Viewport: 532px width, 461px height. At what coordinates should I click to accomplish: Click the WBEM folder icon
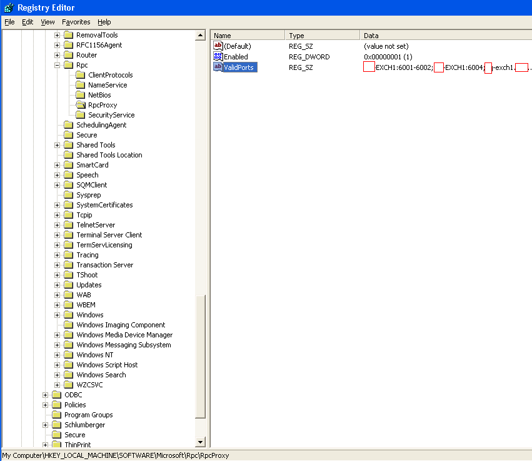click(69, 305)
